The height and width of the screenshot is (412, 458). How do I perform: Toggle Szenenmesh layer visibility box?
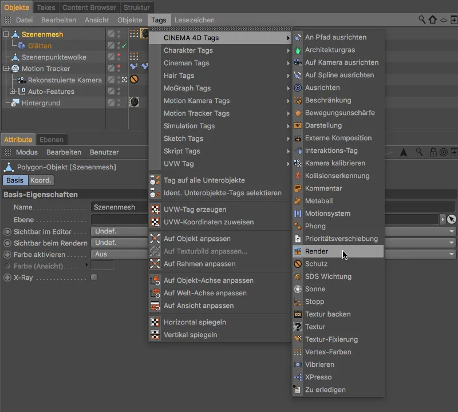point(110,34)
